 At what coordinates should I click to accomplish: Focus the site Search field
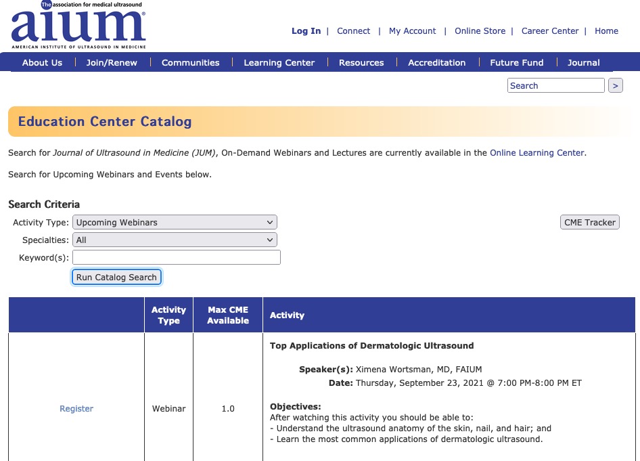coord(556,85)
